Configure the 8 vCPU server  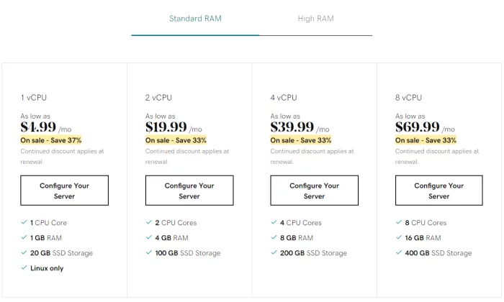click(438, 191)
